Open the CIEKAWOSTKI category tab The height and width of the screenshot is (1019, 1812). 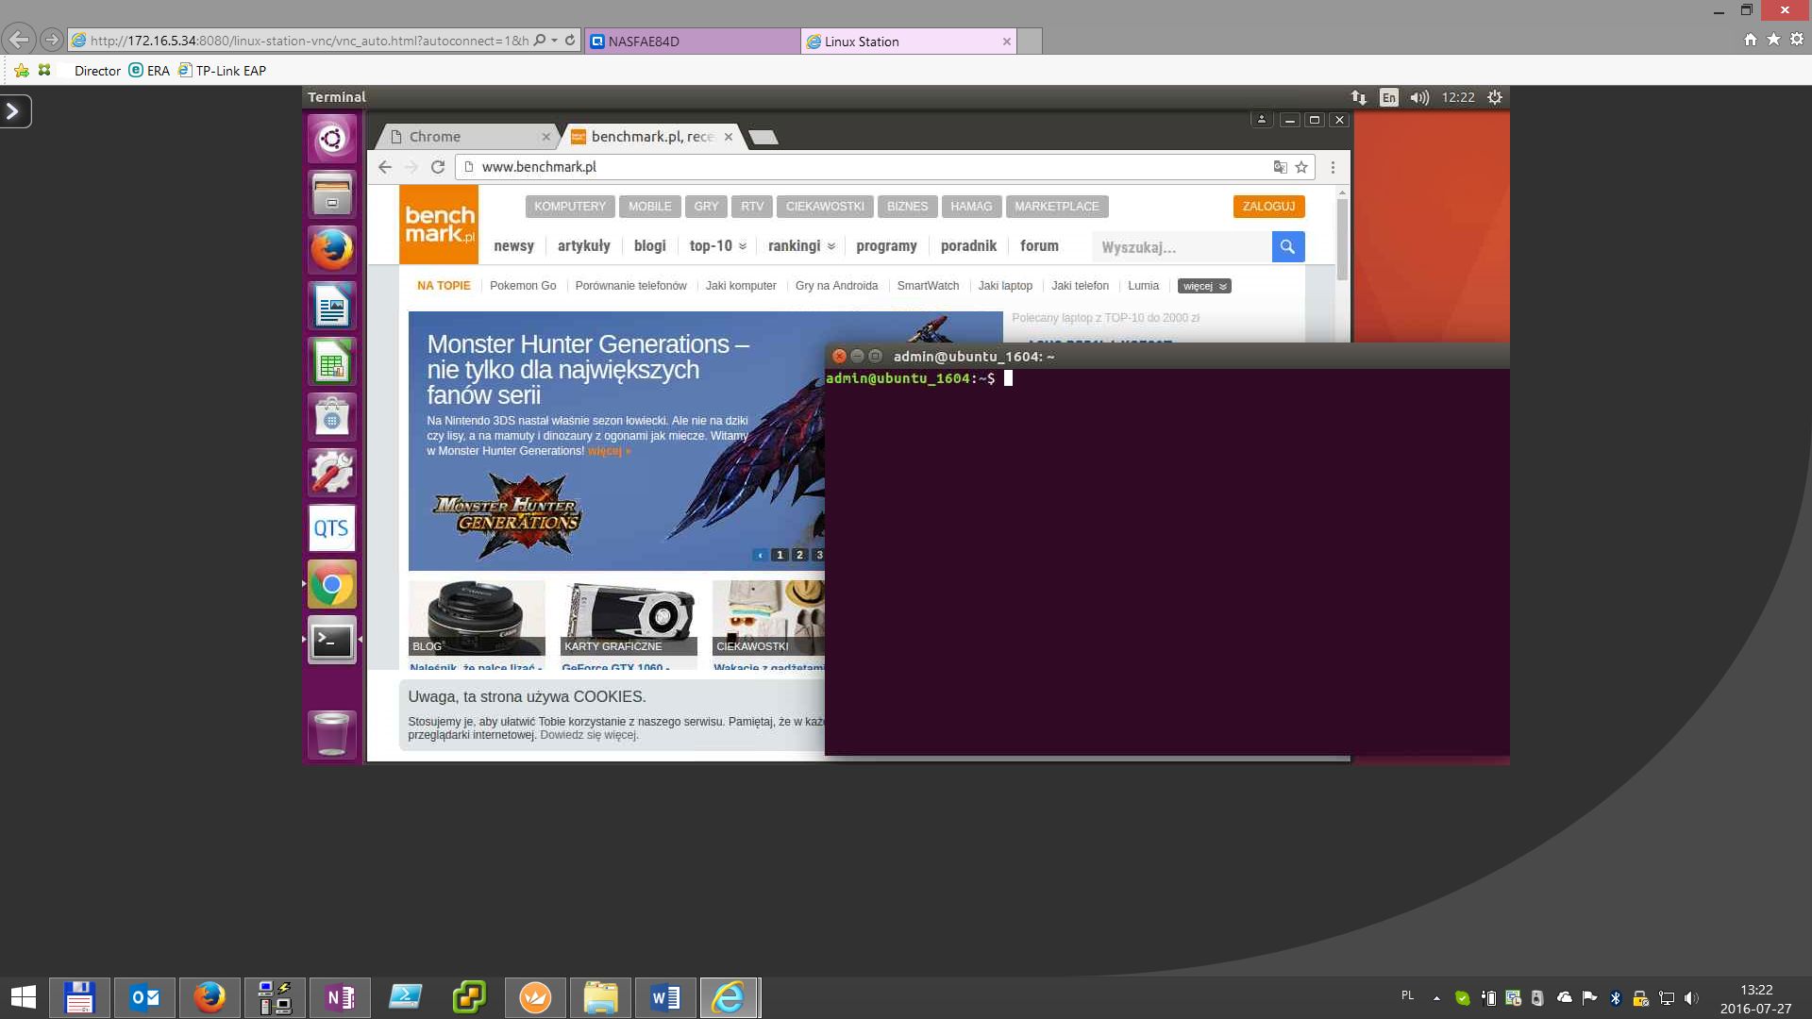click(825, 207)
